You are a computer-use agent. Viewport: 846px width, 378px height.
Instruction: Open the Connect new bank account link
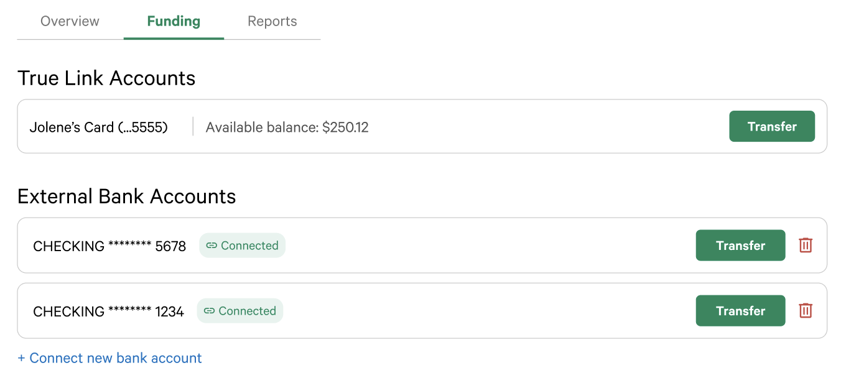click(116, 359)
